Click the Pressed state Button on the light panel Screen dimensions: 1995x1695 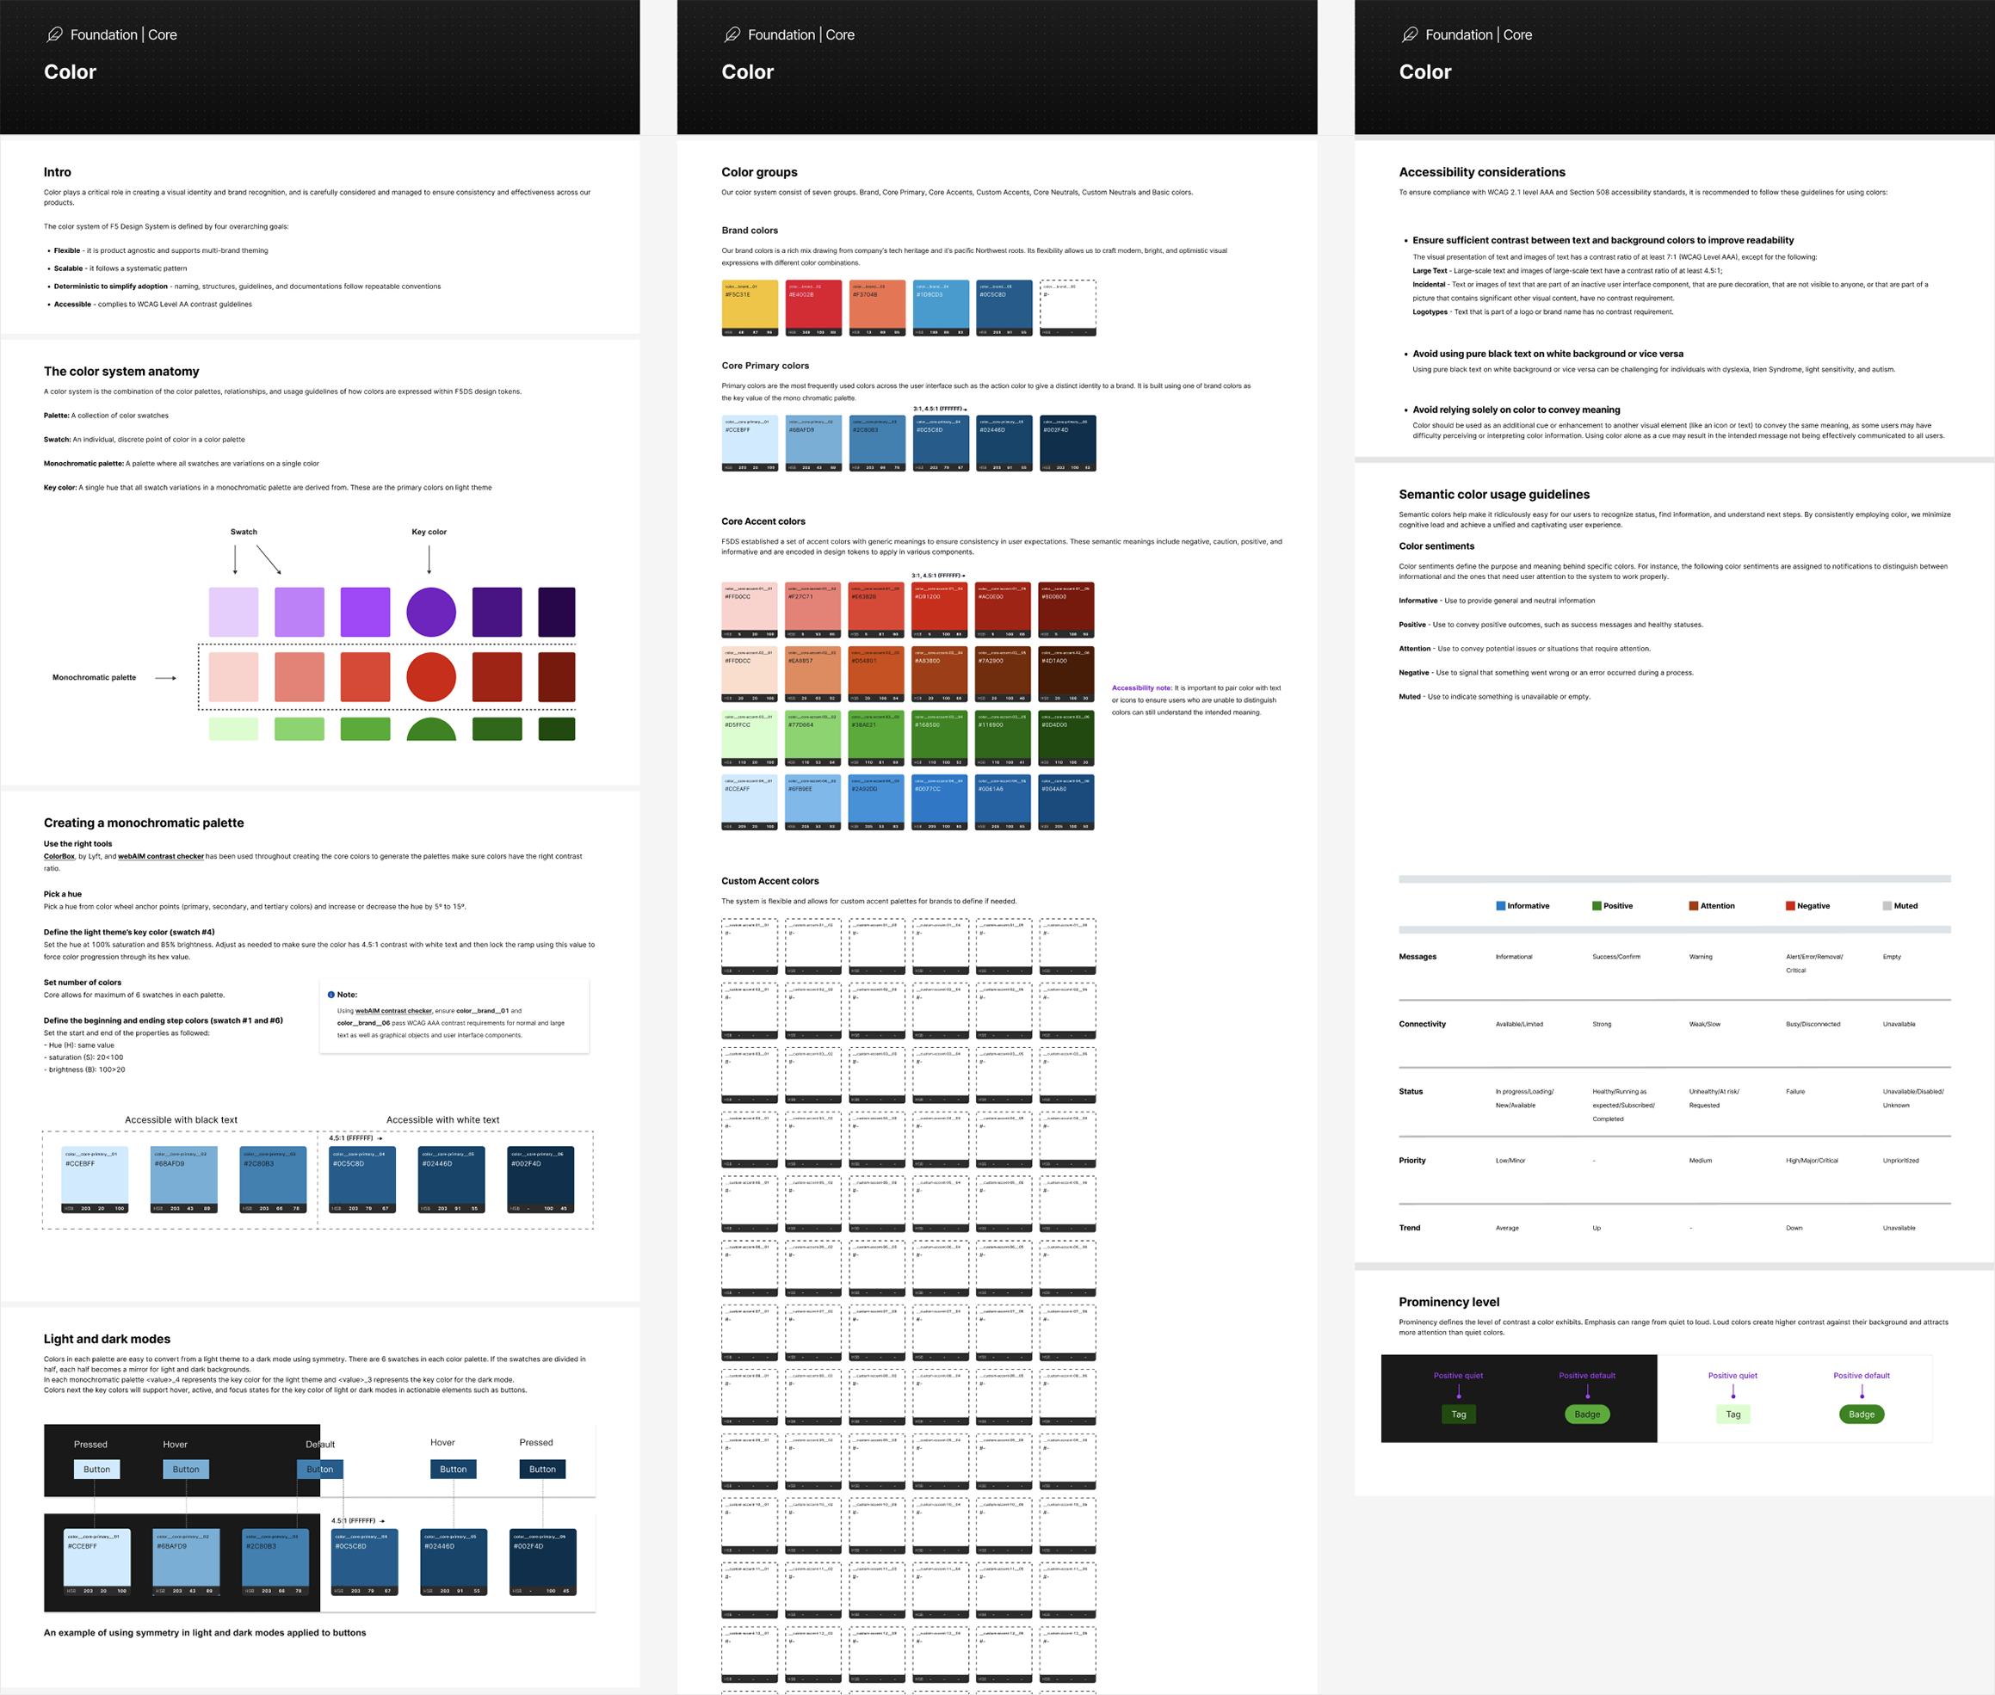(543, 1470)
